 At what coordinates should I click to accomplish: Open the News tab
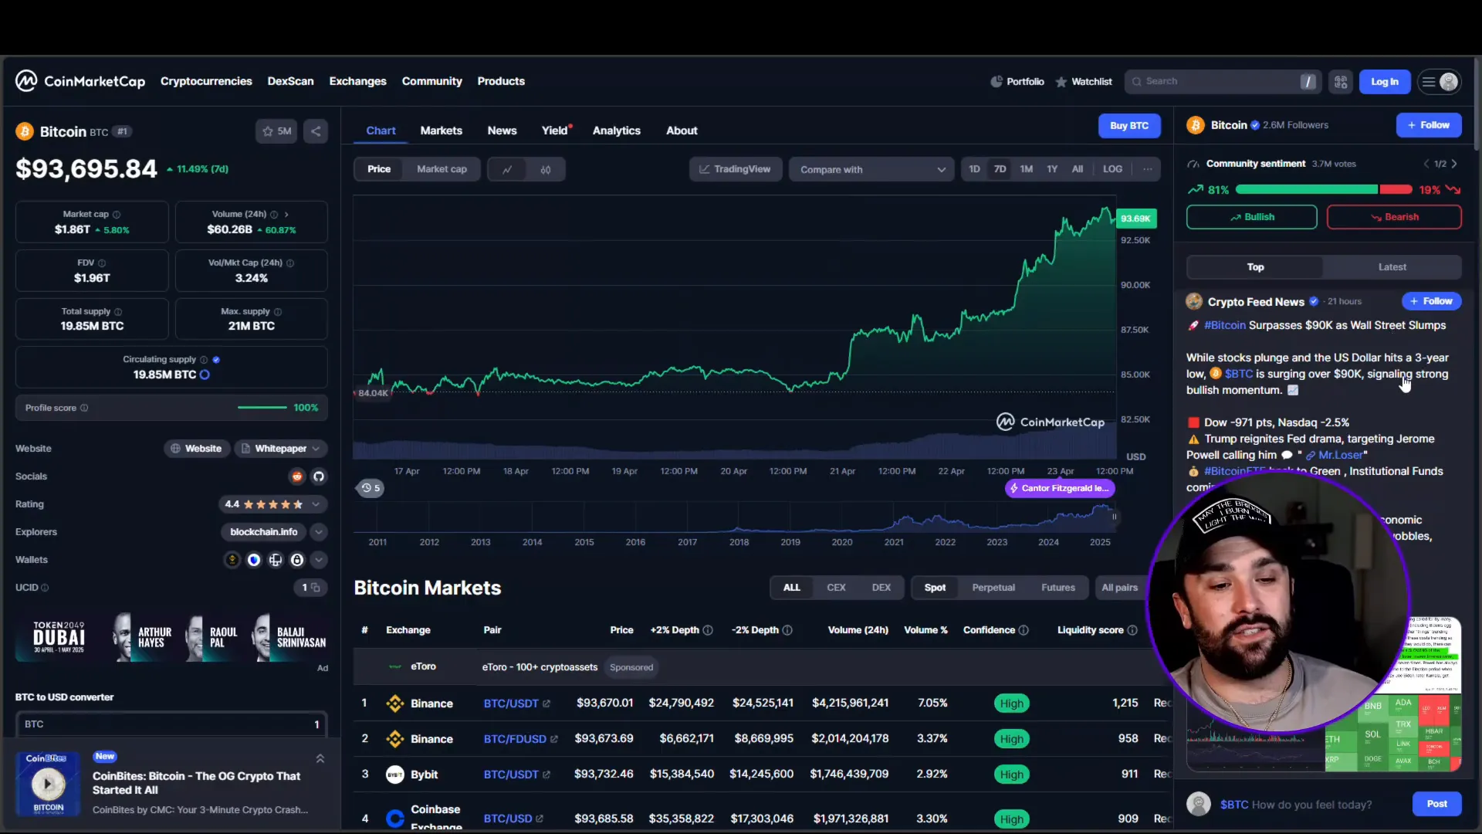coord(502,131)
